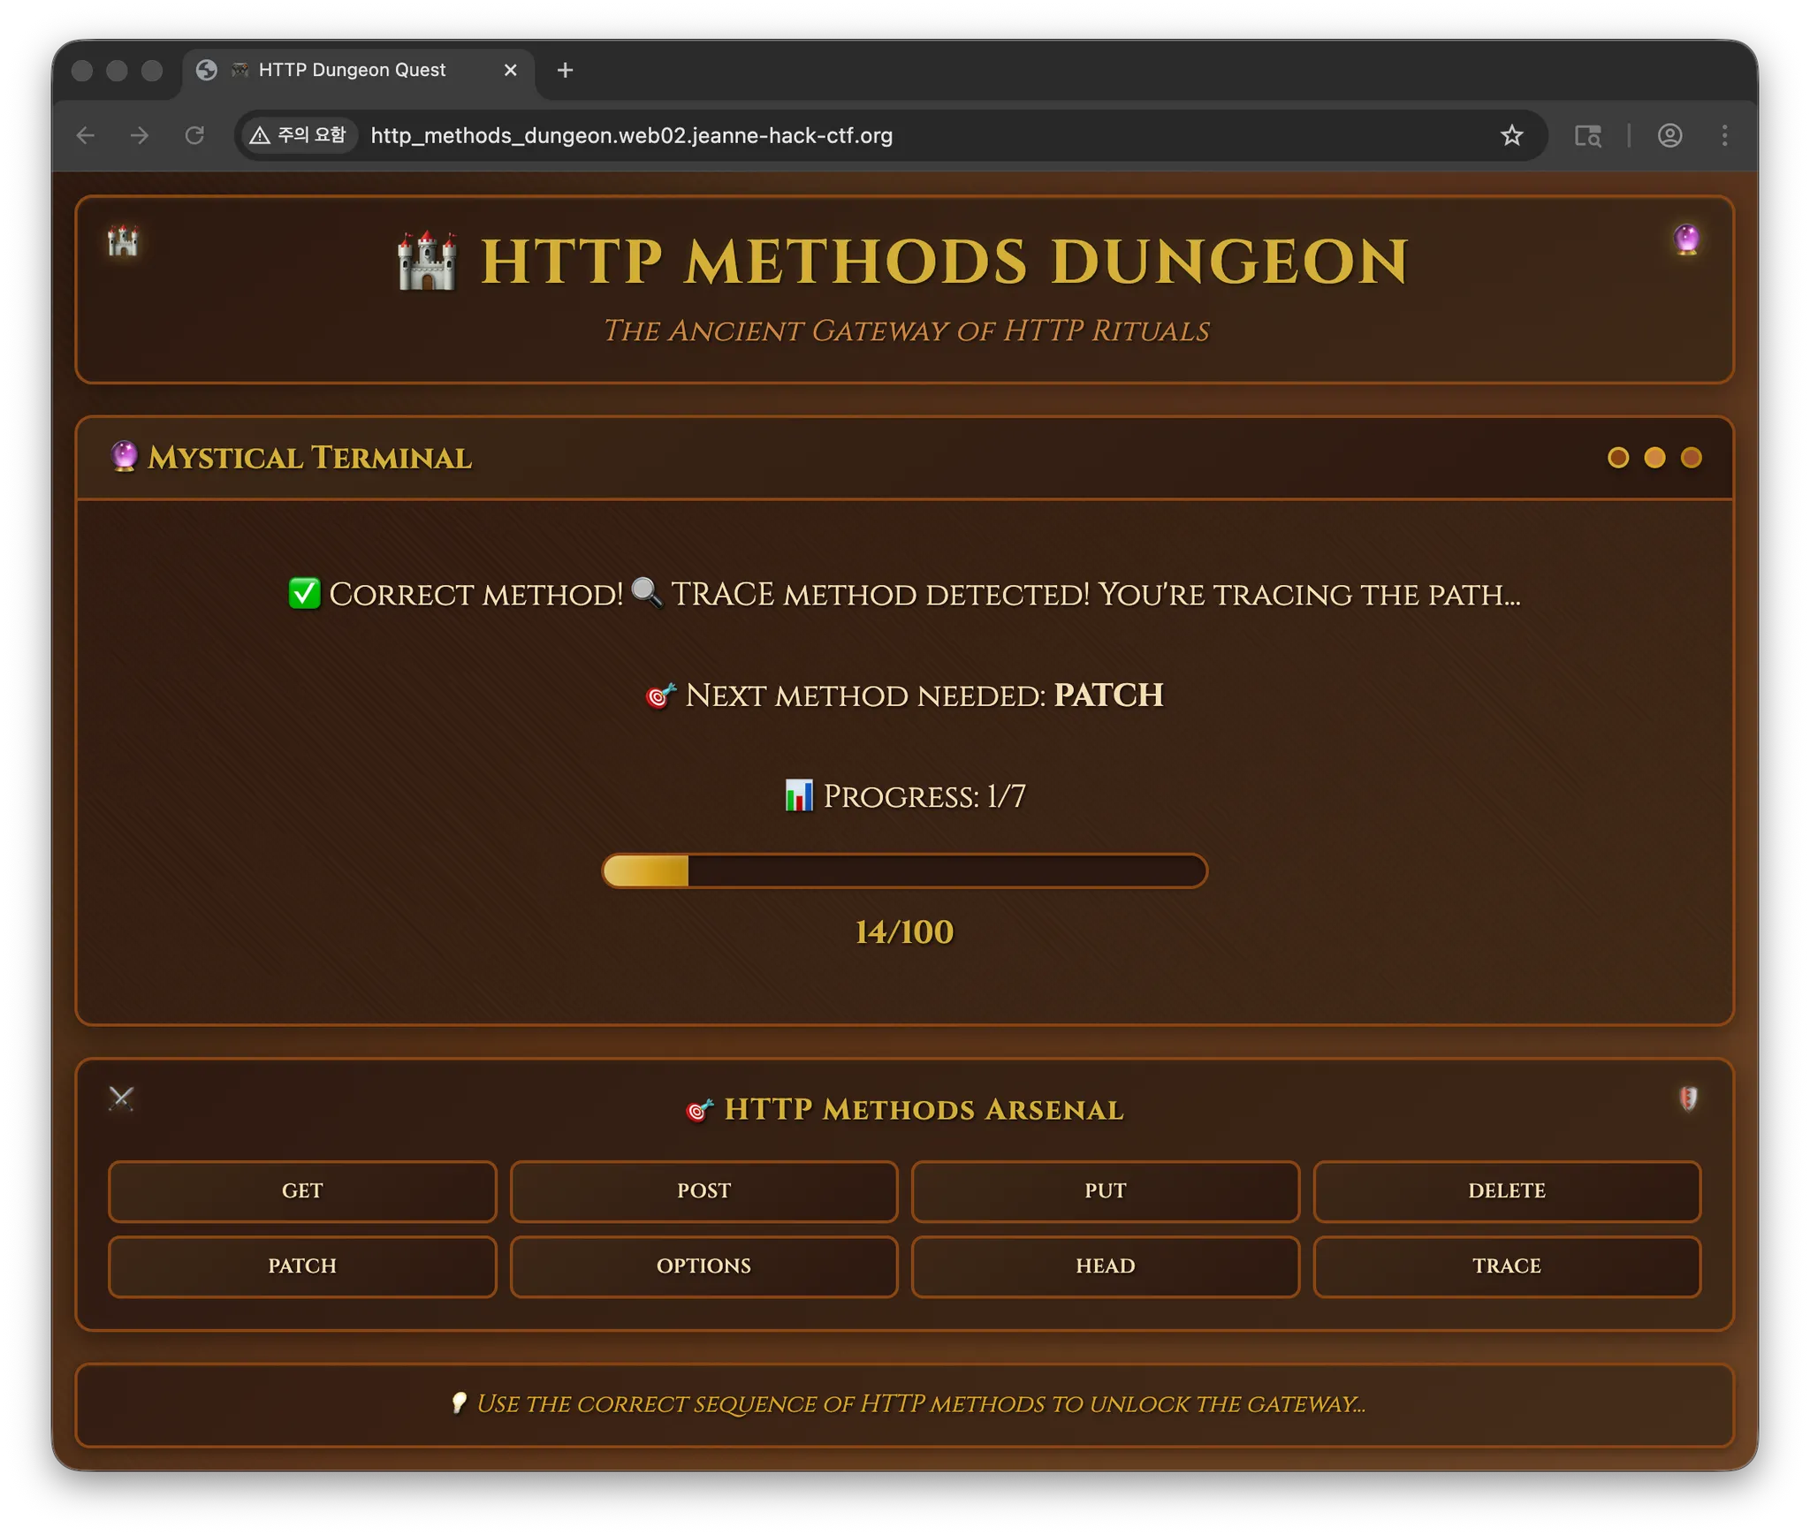
Task: Click the crossed swords icon in Arsenal panel
Action: (121, 1098)
